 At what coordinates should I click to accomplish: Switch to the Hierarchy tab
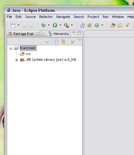click(x=59, y=34)
